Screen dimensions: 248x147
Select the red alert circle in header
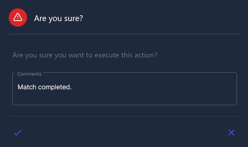click(18, 18)
